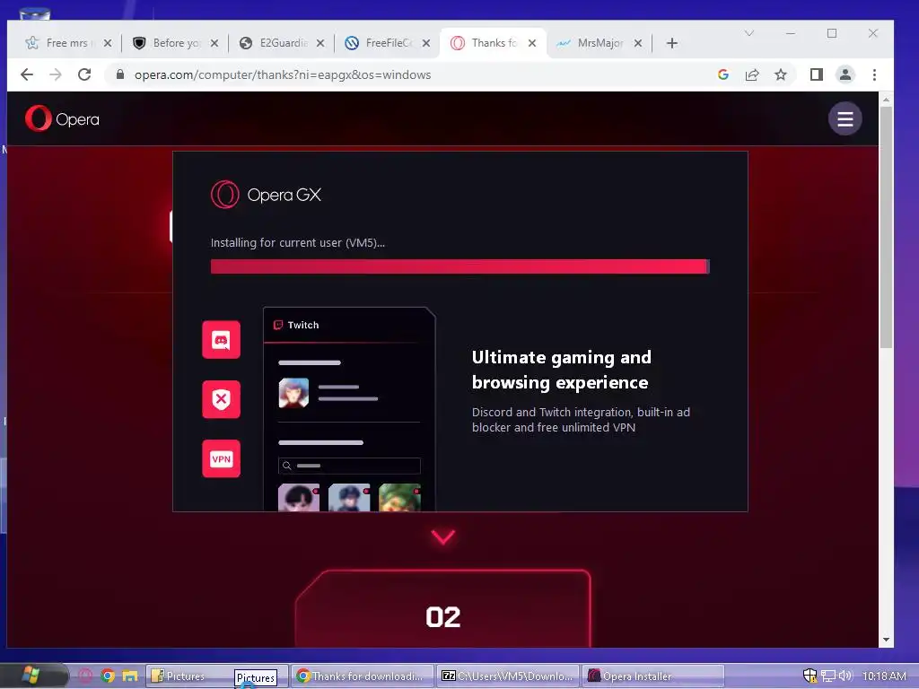Click the page scrollbar up arrow

coord(886,100)
